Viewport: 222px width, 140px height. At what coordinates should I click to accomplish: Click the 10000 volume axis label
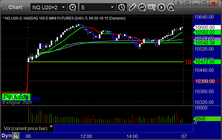pos(201,108)
